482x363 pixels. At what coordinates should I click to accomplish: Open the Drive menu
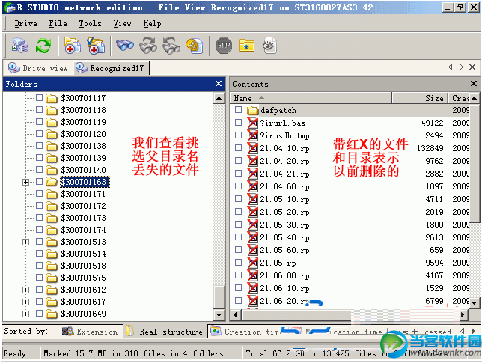point(25,24)
